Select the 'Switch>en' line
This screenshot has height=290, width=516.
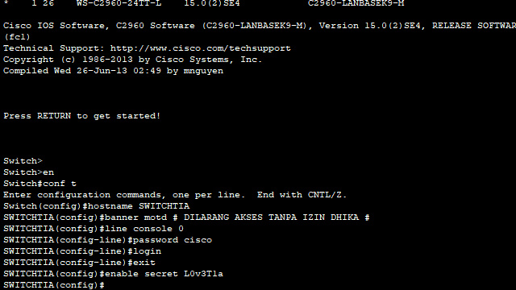[x=29, y=172]
